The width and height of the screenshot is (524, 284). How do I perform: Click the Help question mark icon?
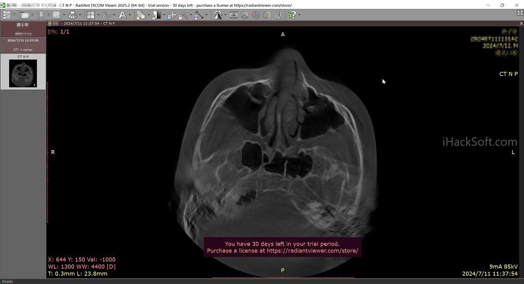click(x=292, y=15)
